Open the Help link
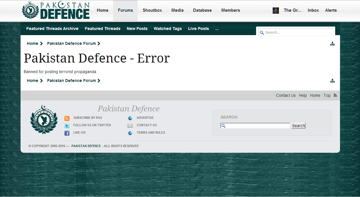Screen dimensions: 360x197 tap(303, 95)
